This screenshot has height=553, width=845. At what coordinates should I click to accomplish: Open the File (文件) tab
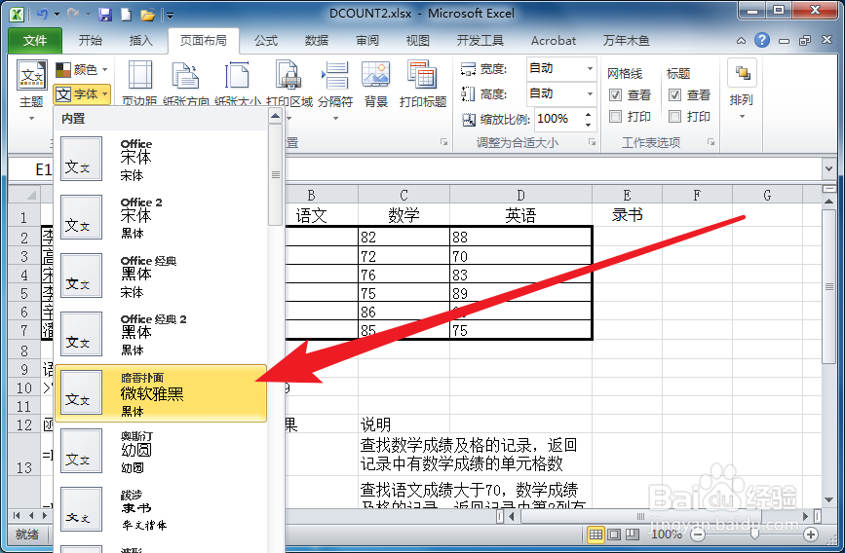35,40
